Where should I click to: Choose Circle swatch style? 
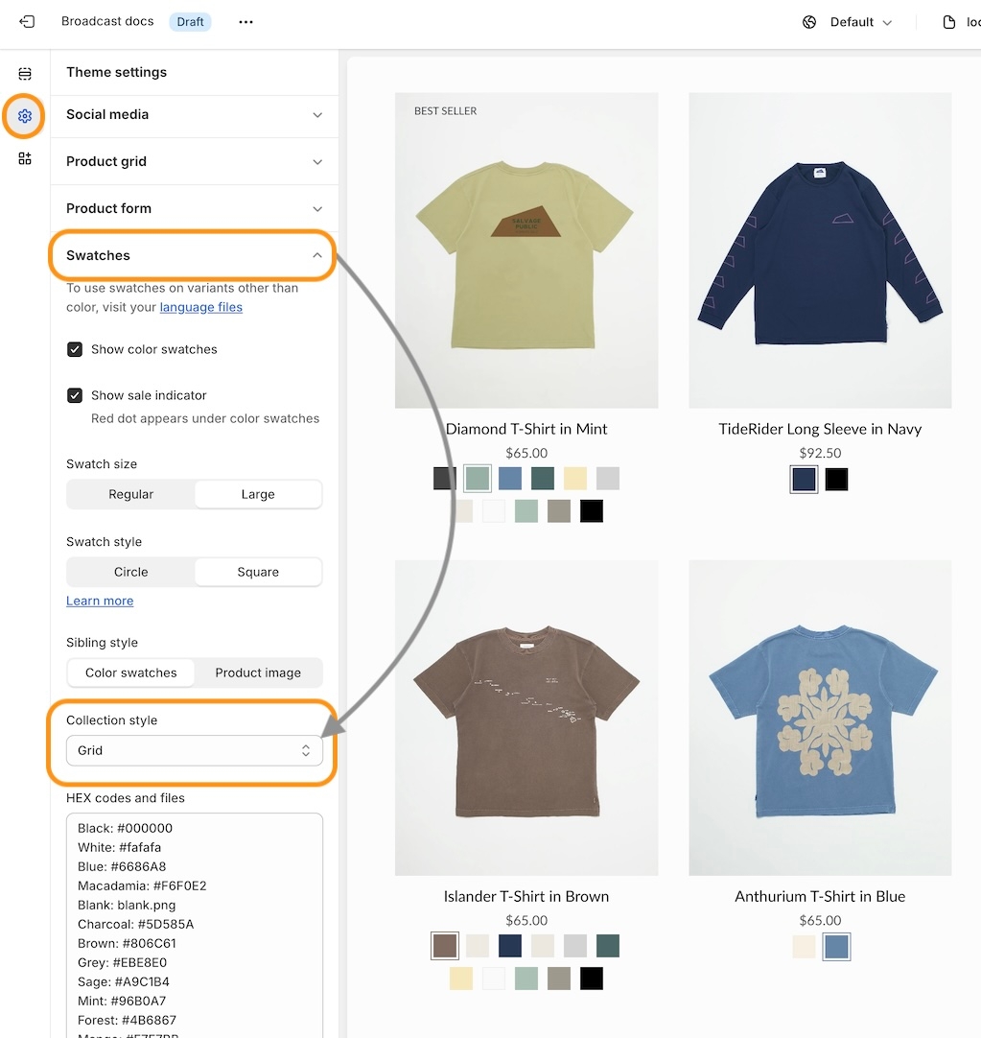click(x=131, y=572)
